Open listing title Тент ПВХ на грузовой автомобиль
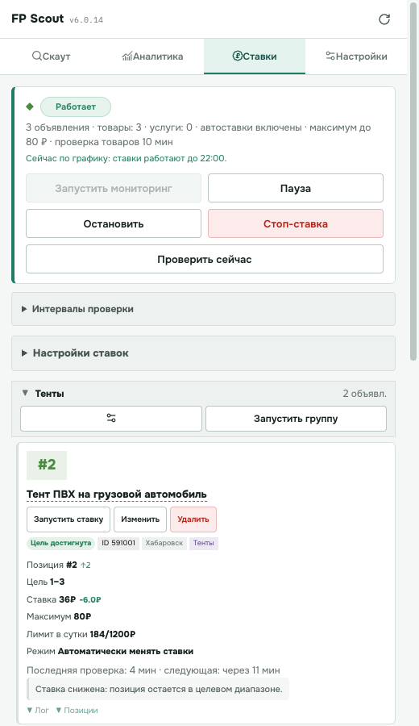 (117, 494)
